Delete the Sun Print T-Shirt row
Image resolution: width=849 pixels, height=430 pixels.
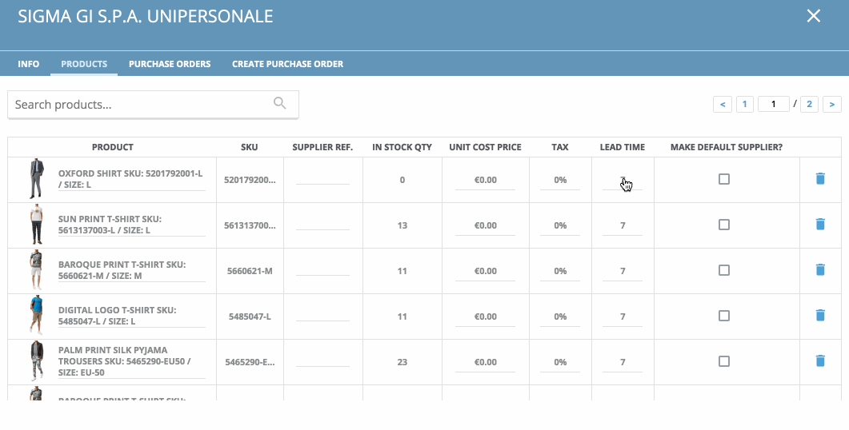pyautogui.click(x=819, y=224)
